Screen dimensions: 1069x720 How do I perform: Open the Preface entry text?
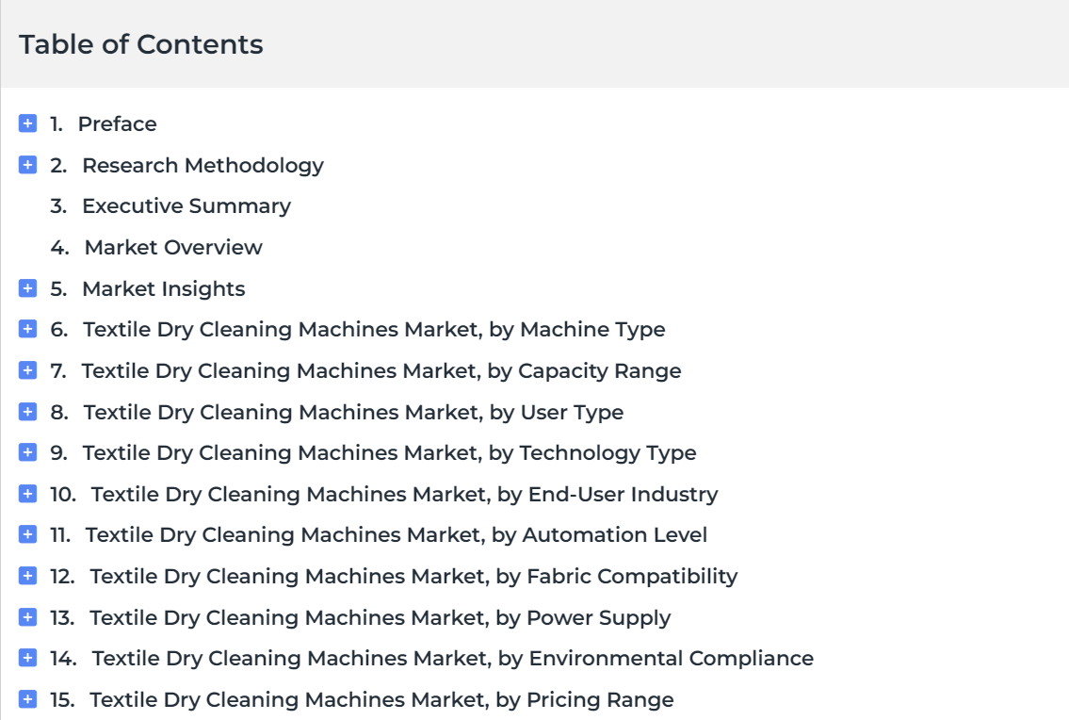coord(118,124)
